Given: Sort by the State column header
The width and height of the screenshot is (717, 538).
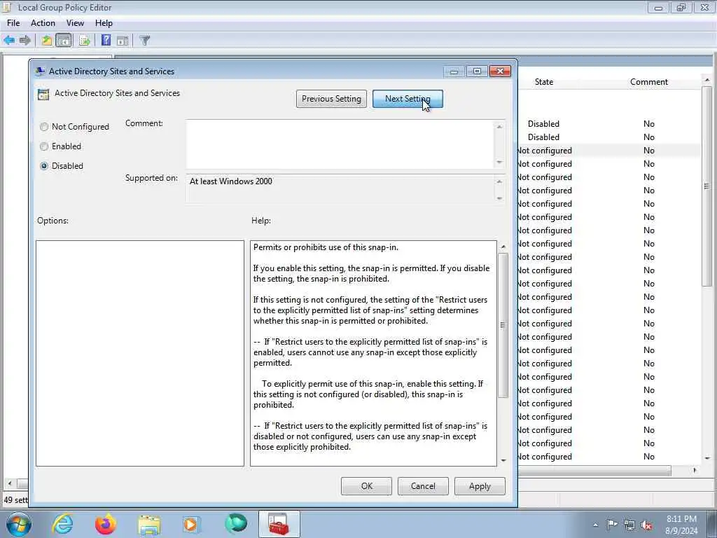Looking at the screenshot, I should 543,82.
